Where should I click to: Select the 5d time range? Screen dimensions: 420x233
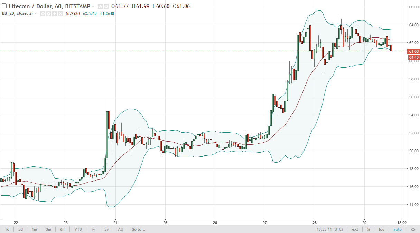21,229
